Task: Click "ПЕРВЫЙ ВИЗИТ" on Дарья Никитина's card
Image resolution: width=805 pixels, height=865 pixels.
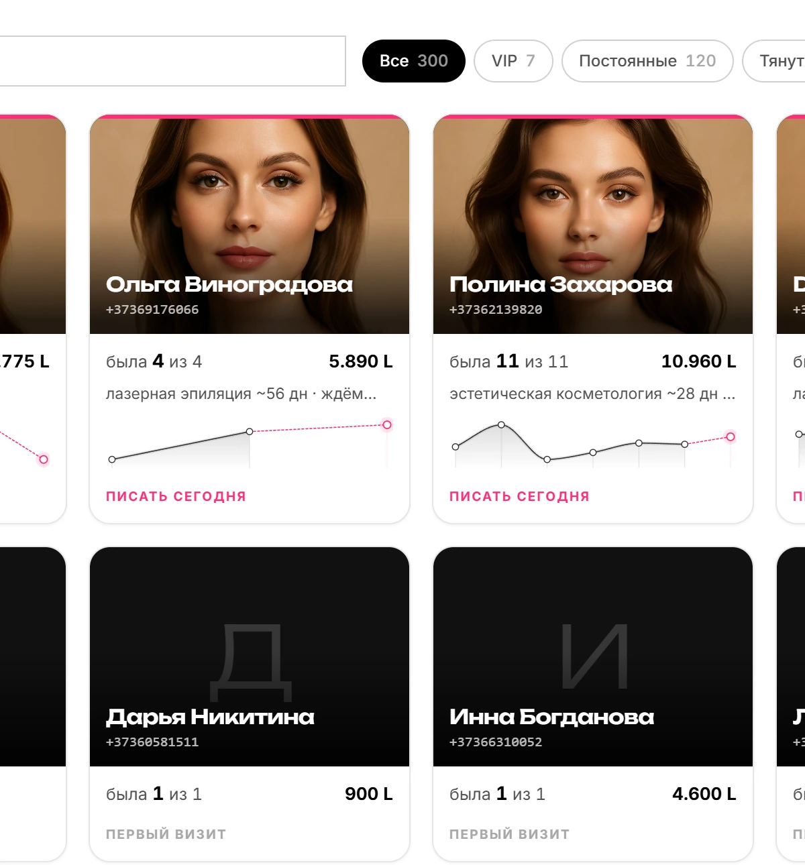Action: click(x=166, y=834)
